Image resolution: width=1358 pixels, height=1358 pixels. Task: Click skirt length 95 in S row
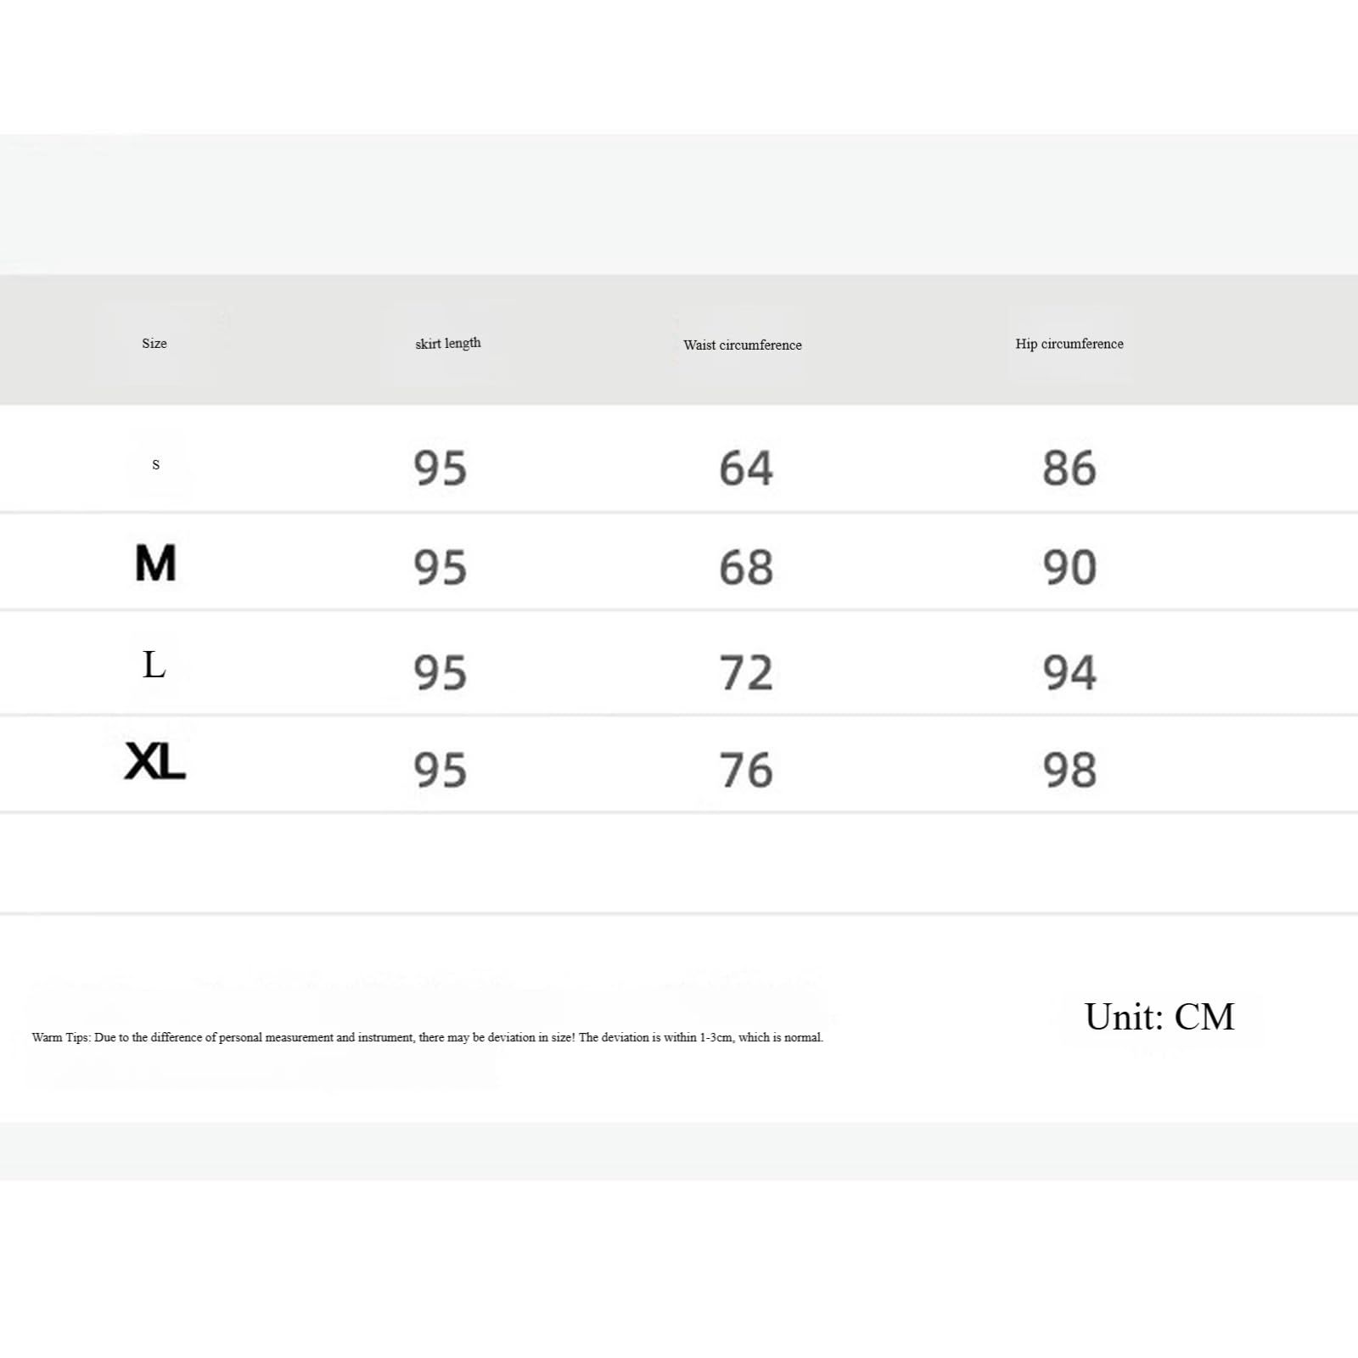pos(441,469)
